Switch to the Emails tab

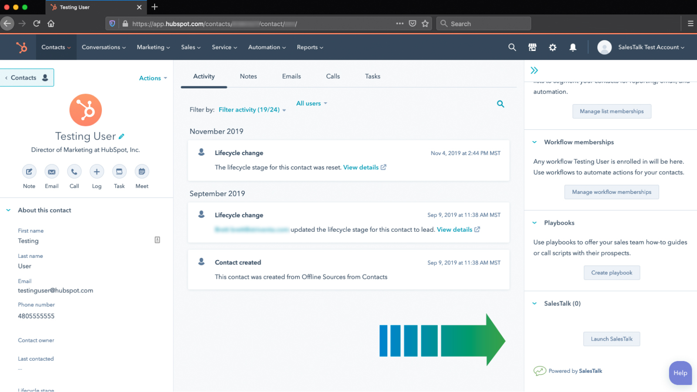(x=291, y=76)
